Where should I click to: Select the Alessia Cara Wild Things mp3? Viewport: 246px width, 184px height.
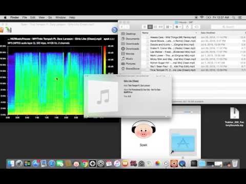click(x=173, y=37)
